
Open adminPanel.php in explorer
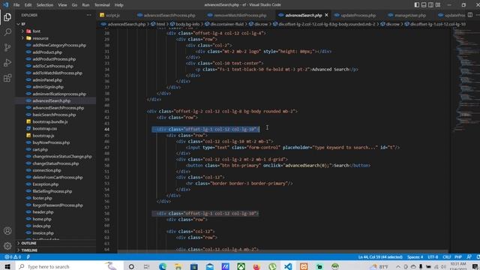(47, 80)
